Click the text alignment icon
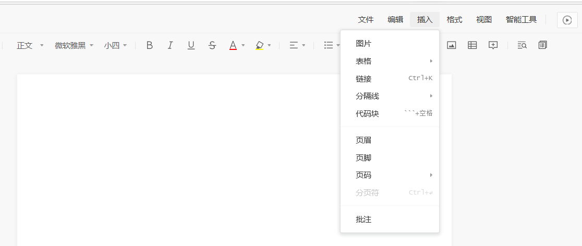Image resolution: width=582 pixels, height=246 pixels. (294, 45)
